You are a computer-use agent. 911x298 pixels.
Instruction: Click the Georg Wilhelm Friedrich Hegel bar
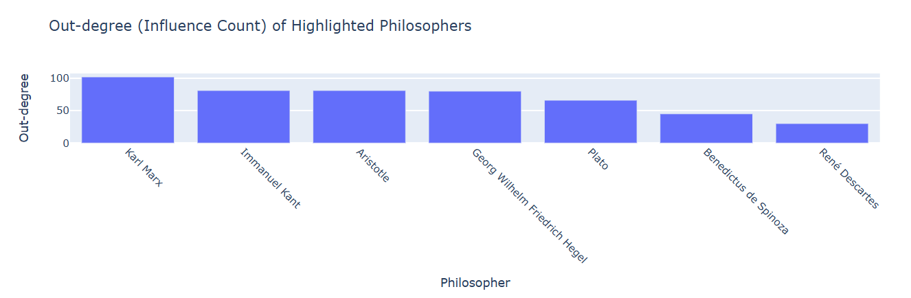coord(475,117)
